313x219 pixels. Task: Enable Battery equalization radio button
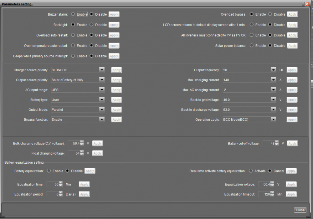[49, 171]
